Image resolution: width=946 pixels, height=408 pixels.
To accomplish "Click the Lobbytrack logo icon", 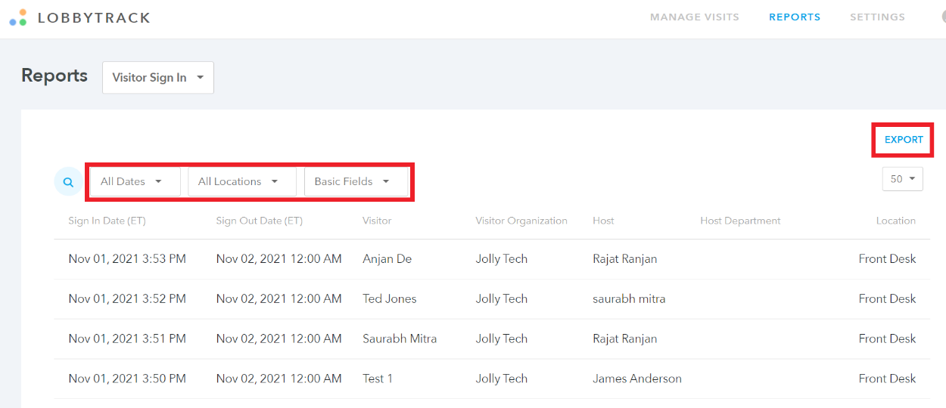I will 18,17.
